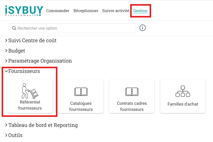213x142 pixels.
Task: Collapse the Fournisseurs section
Action: coord(24,71)
